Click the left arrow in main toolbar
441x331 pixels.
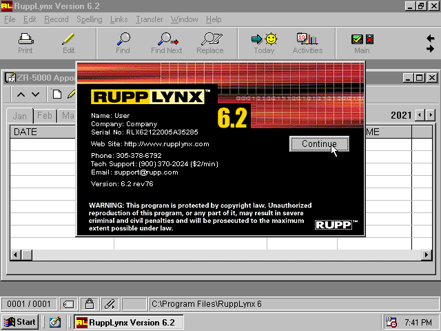430,39
